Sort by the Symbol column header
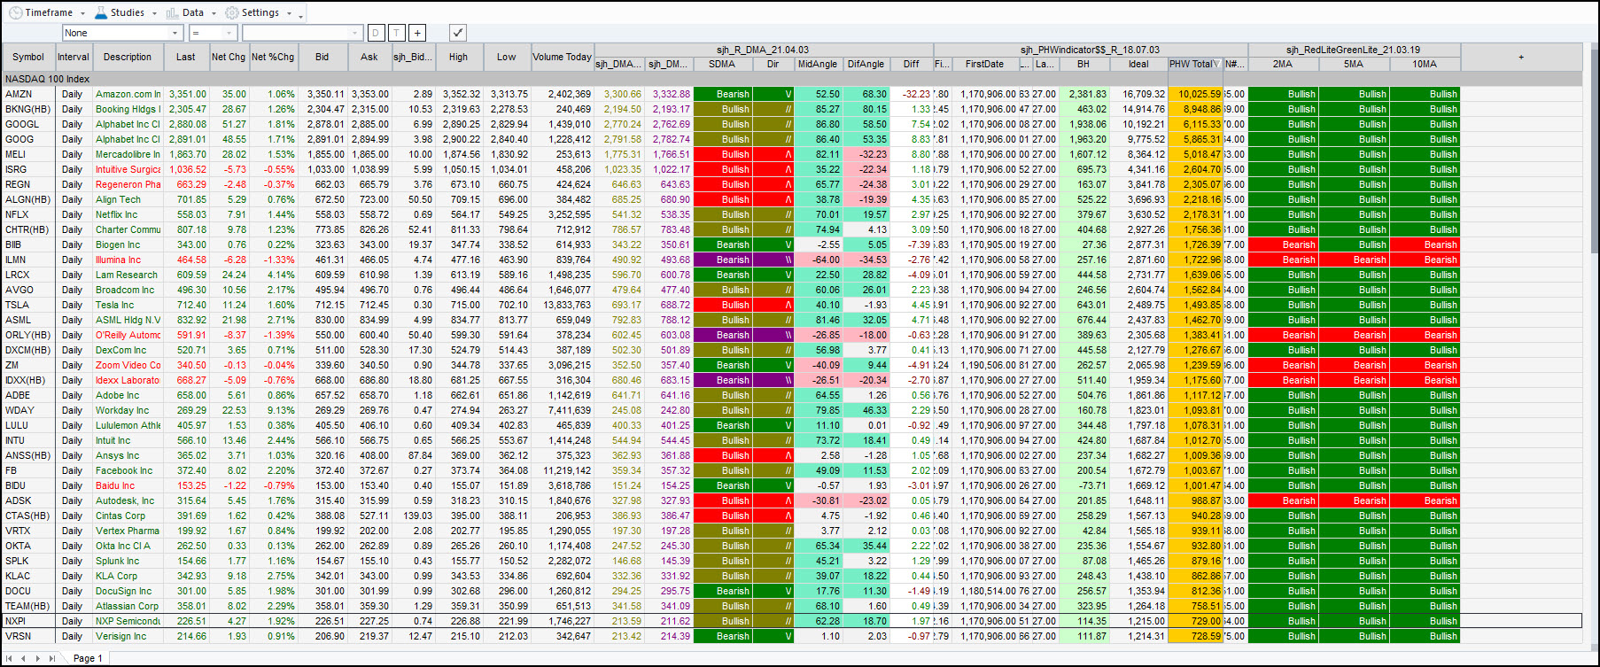The width and height of the screenshot is (1600, 667). click(x=28, y=57)
